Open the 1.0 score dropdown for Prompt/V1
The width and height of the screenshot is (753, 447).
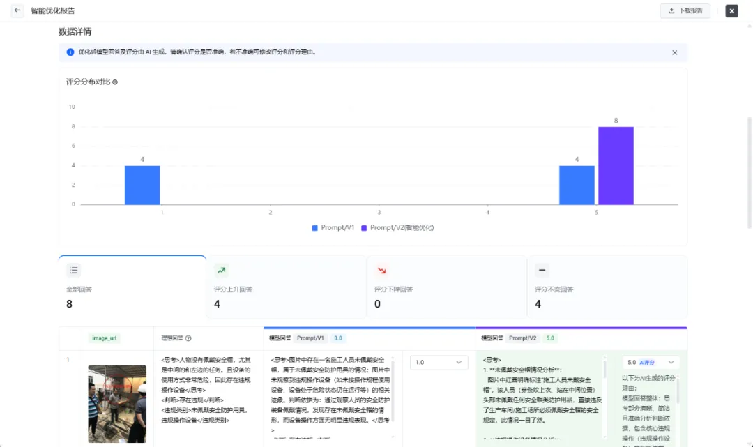pyautogui.click(x=439, y=363)
